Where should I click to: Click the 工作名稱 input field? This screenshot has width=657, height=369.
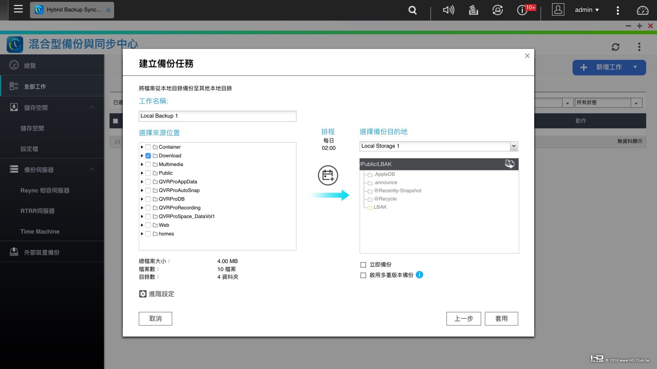coord(218,115)
